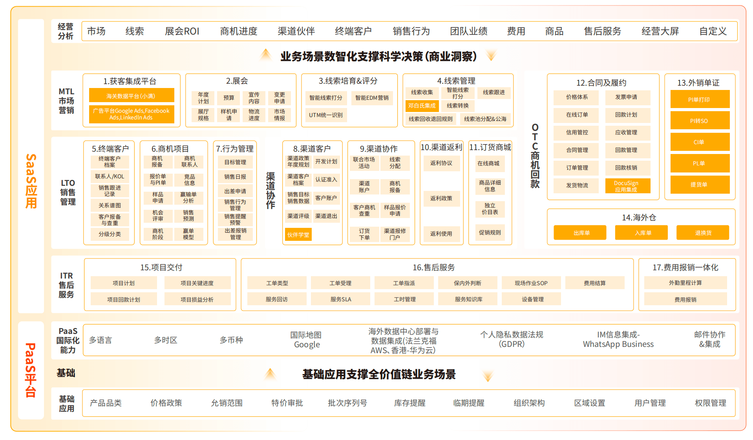753x440 pixels.
Task: Click the up arrow before 基础应用支撑全价值链 heading
Action: pyautogui.click(x=270, y=374)
